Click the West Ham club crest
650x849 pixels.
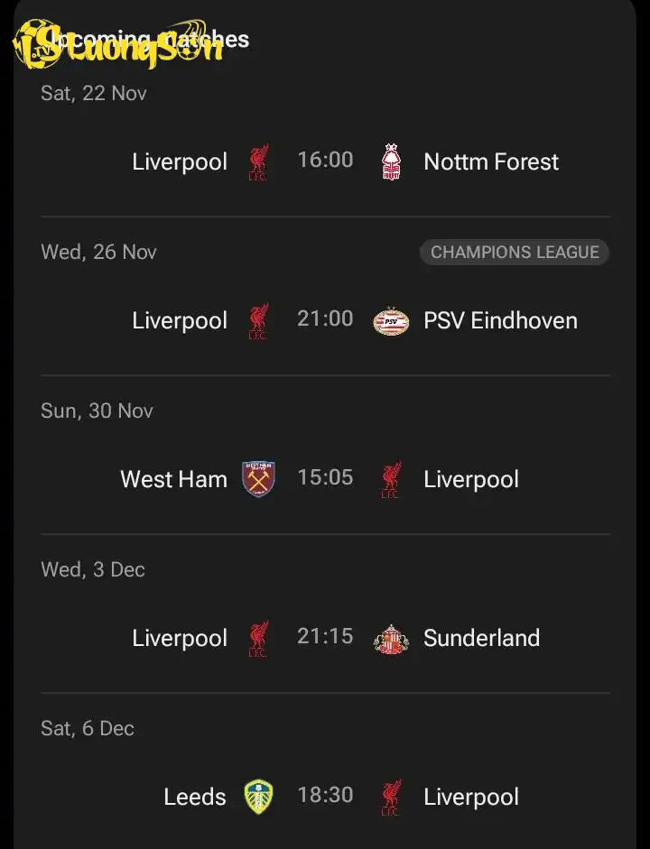pos(259,479)
